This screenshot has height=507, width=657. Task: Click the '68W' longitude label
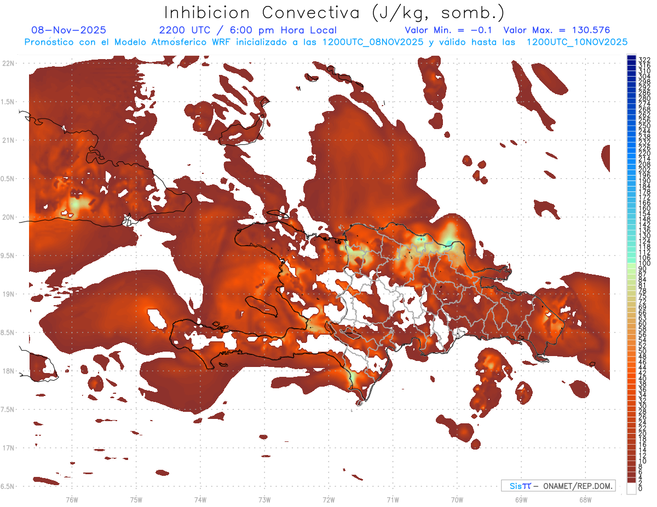585,500
